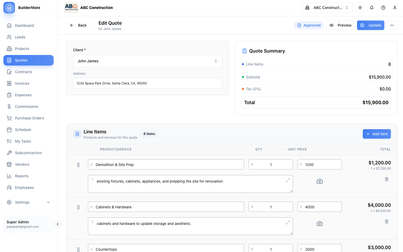403x252 pixels.
Task: Collapse the sidebar with chevron button
Action: [58, 224]
